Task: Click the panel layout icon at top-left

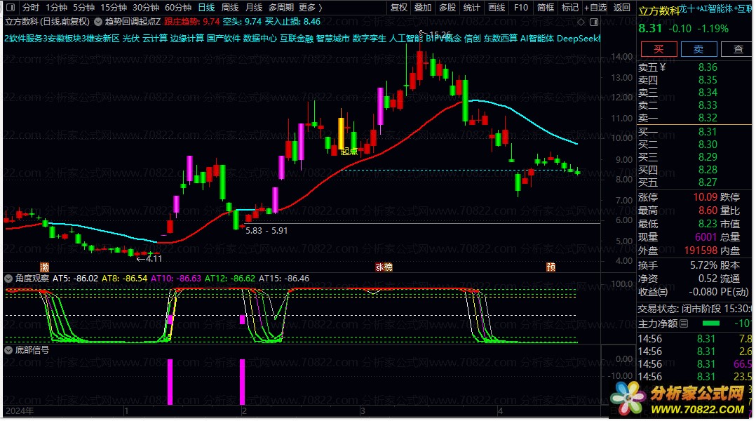Action: pyautogui.click(x=10, y=7)
